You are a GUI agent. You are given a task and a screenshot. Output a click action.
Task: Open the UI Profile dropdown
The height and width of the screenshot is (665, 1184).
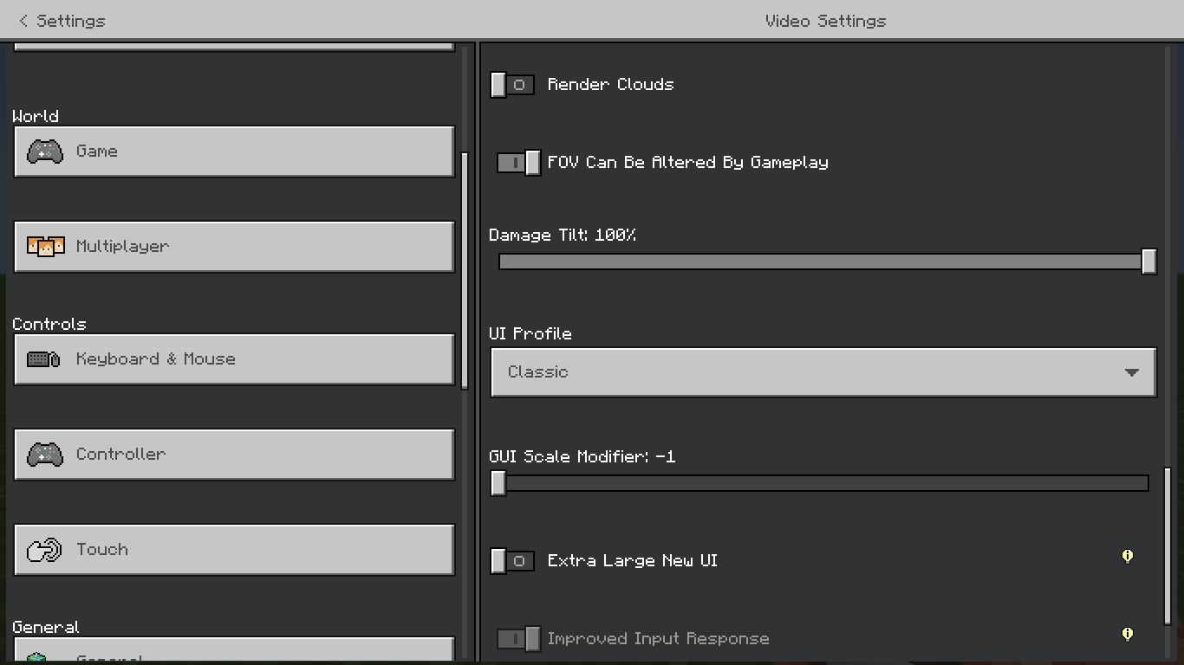(823, 372)
